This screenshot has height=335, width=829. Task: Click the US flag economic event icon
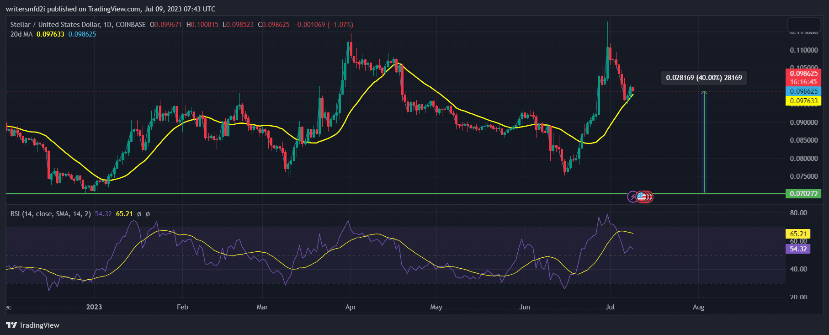click(x=642, y=197)
